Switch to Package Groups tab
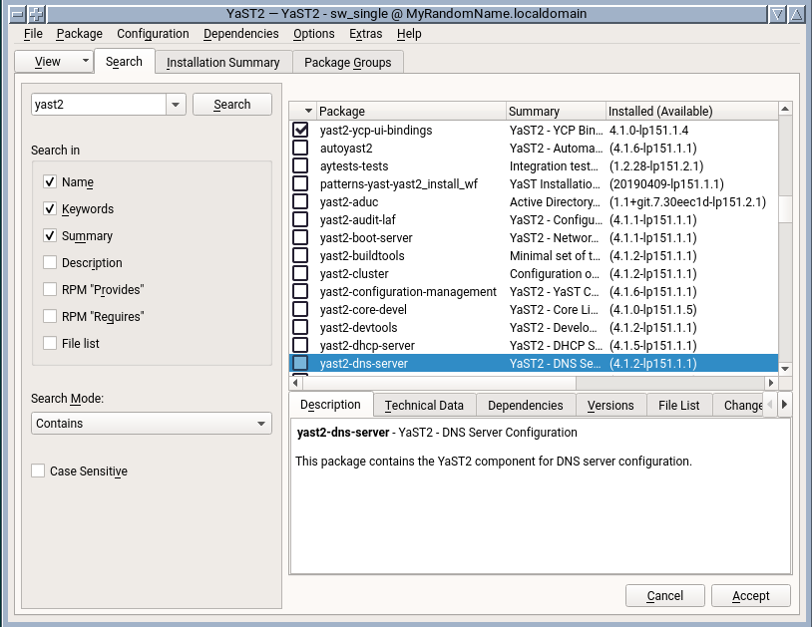The height and width of the screenshot is (627, 812). [347, 62]
